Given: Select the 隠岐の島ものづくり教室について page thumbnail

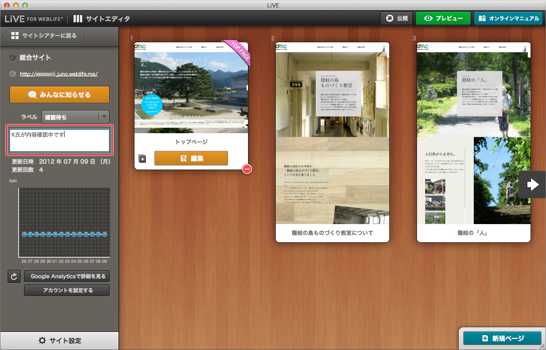Looking at the screenshot, I should (x=333, y=133).
